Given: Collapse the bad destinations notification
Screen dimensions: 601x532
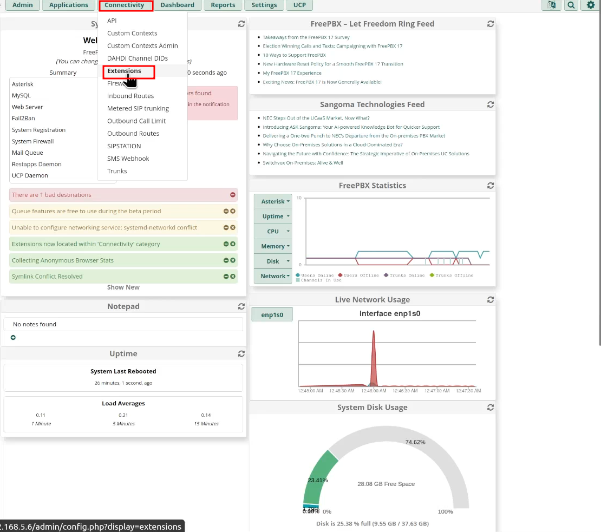Looking at the screenshot, I should tap(233, 195).
